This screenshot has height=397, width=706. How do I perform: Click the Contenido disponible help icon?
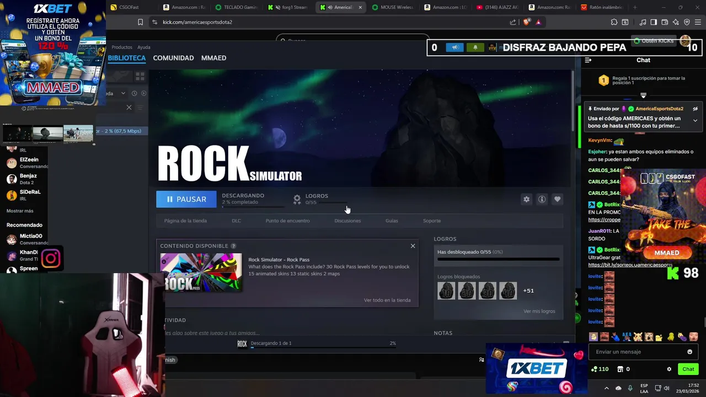tap(233, 246)
